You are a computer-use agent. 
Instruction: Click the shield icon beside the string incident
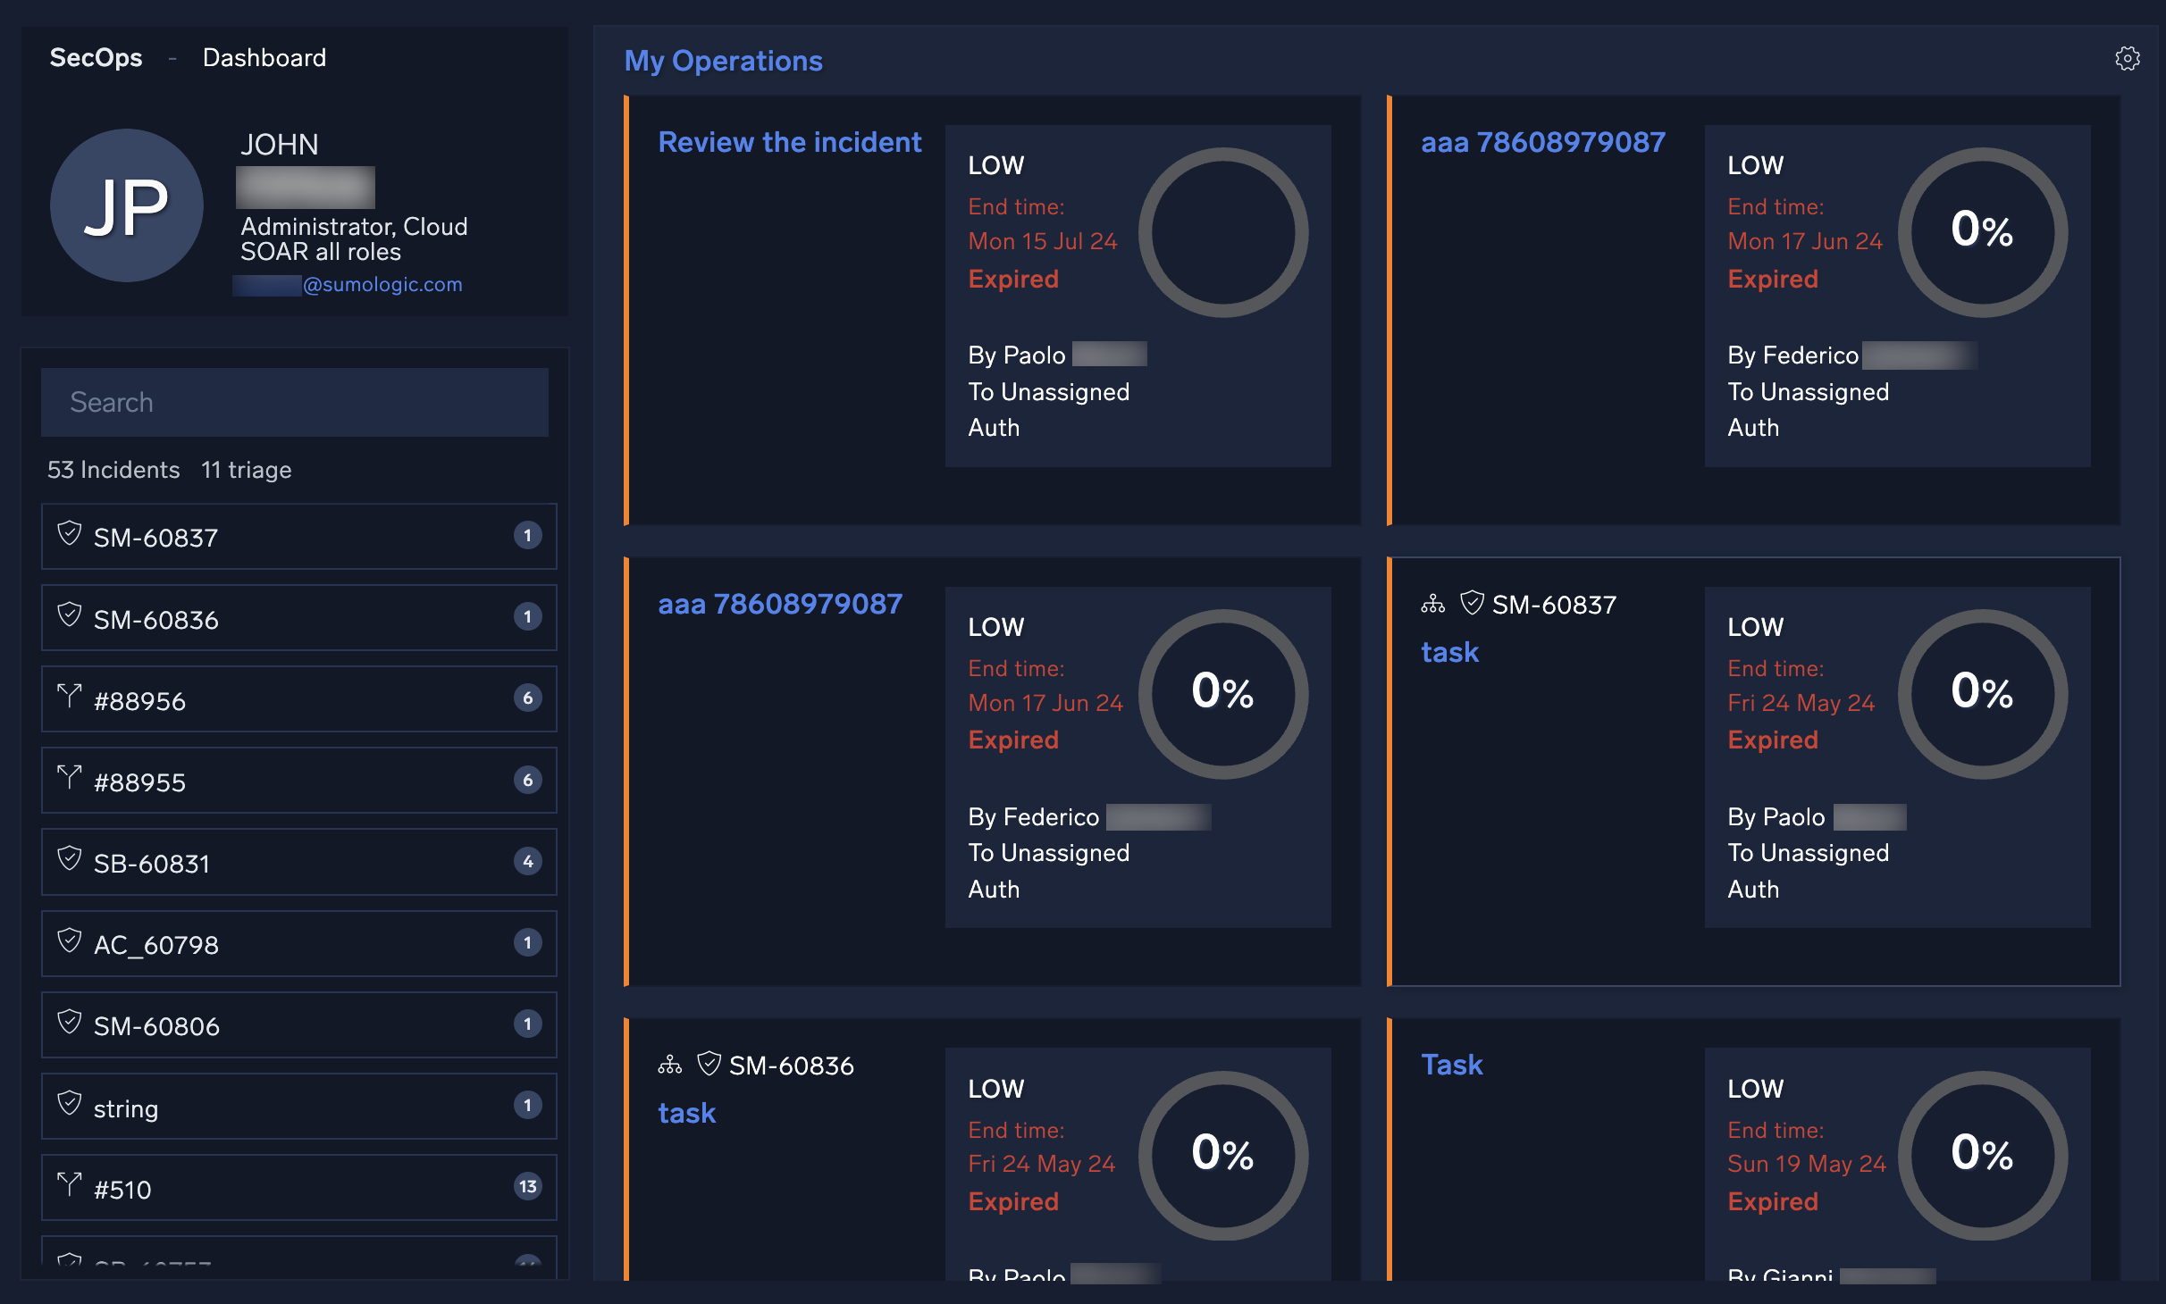(x=70, y=1107)
